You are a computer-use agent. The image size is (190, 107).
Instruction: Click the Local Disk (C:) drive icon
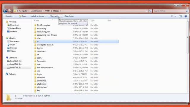point(8,61)
